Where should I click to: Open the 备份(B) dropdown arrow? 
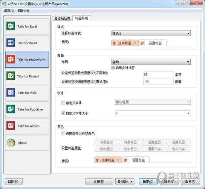pyautogui.click(x=132, y=181)
